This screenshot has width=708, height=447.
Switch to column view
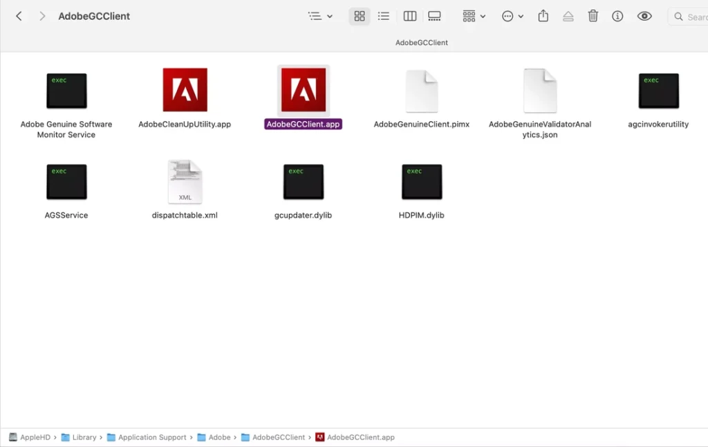[x=409, y=15]
